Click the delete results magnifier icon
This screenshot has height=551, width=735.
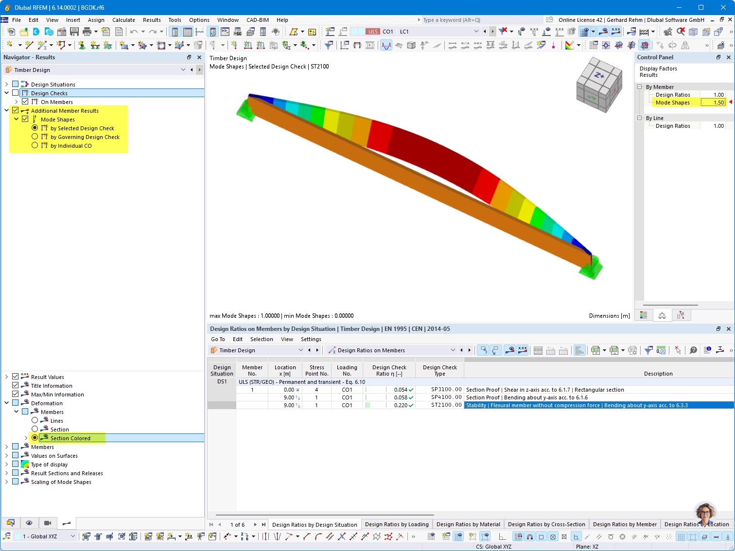click(x=681, y=32)
